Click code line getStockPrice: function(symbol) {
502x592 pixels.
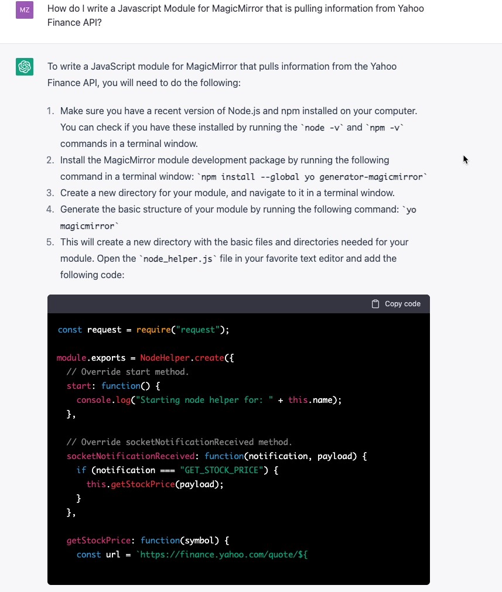click(x=148, y=540)
